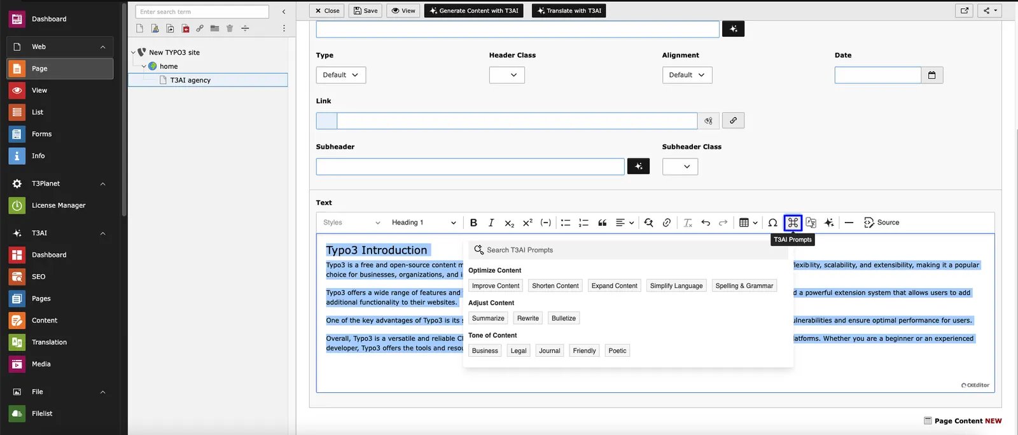
Task: Choose the Summarize prompt
Action: (x=488, y=318)
